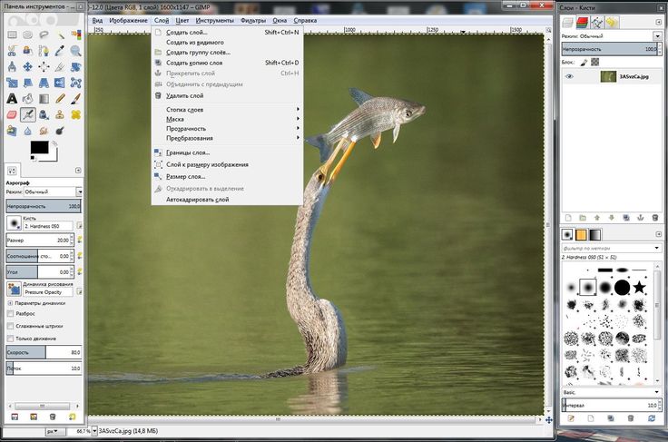
Task: Select the Color Picker eyedropper tool
Action: point(60,51)
